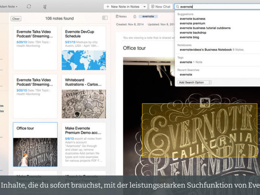Click the tag icon in note header
This screenshot has height=195, width=260.
135,17
